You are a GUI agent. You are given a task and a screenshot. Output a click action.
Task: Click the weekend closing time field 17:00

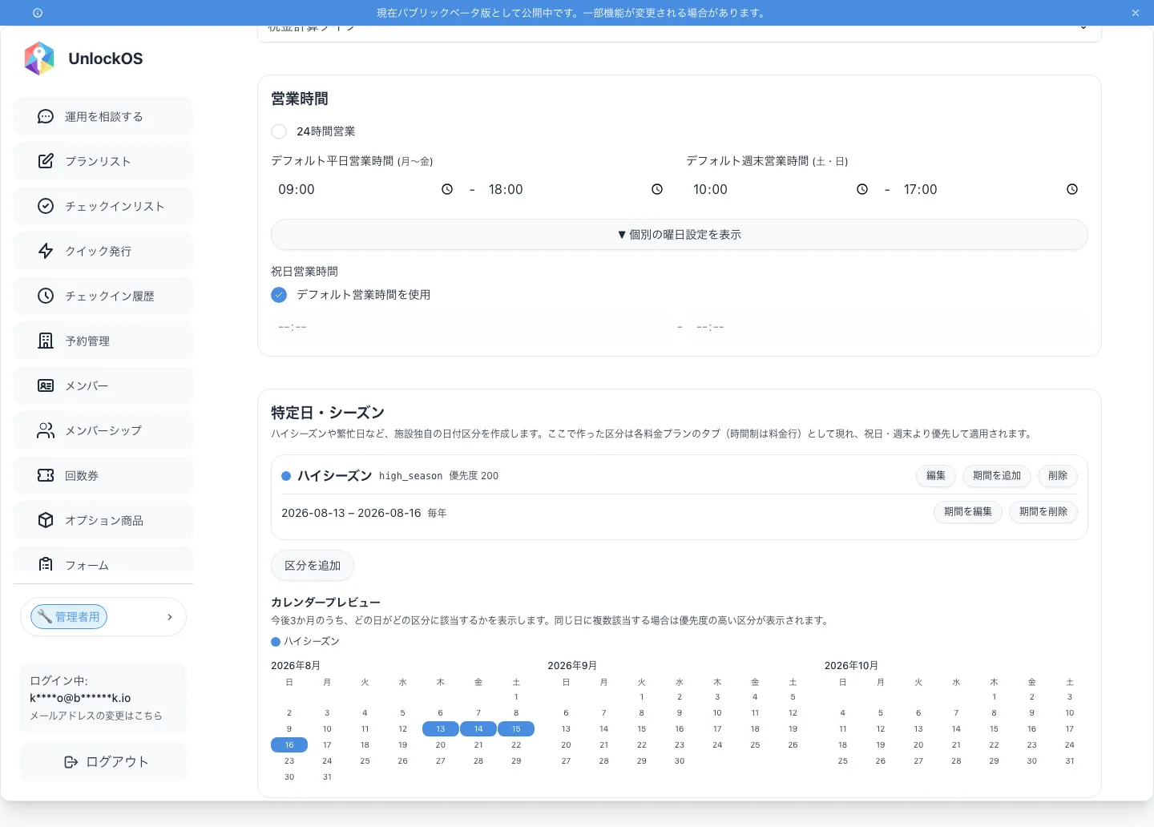click(991, 189)
